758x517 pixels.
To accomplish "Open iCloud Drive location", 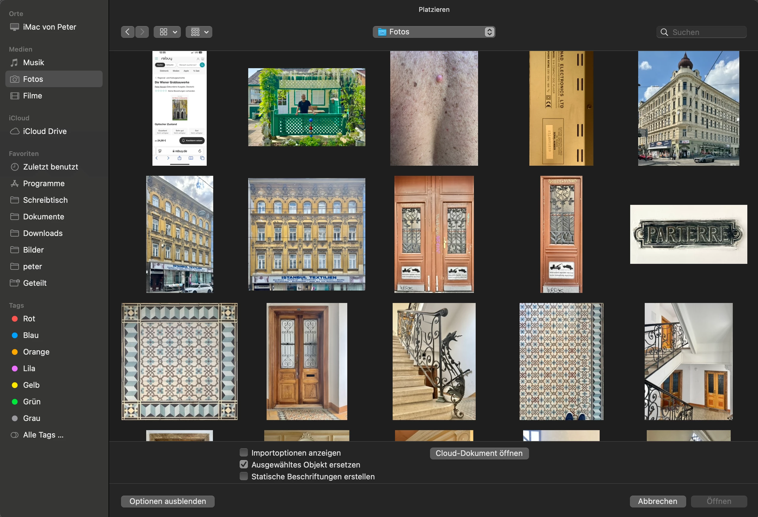I will (45, 131).
